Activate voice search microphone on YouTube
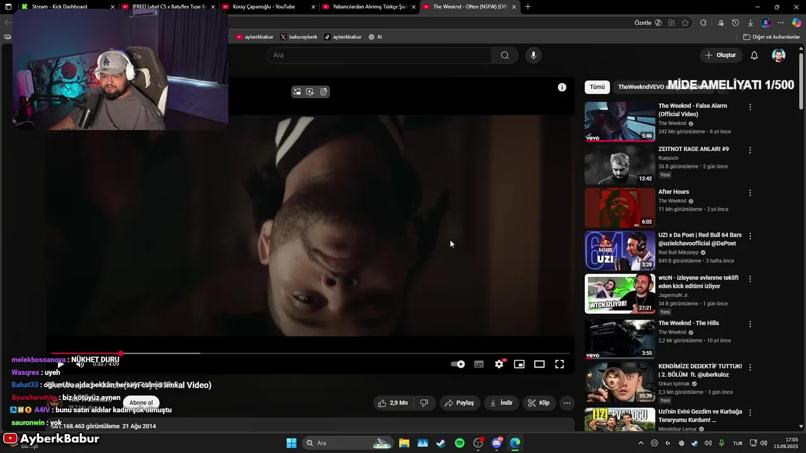 pyautogui.click(x=533, y=55)
